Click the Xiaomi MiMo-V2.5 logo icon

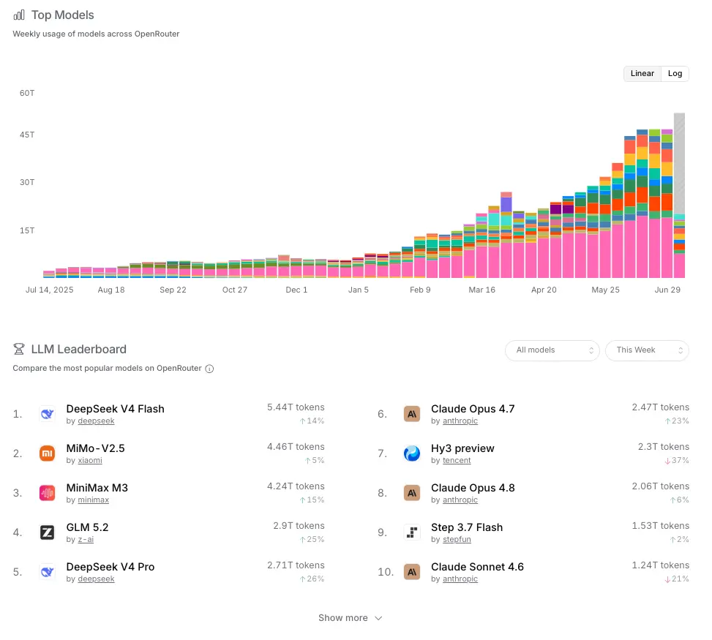[x=48, y=453]
